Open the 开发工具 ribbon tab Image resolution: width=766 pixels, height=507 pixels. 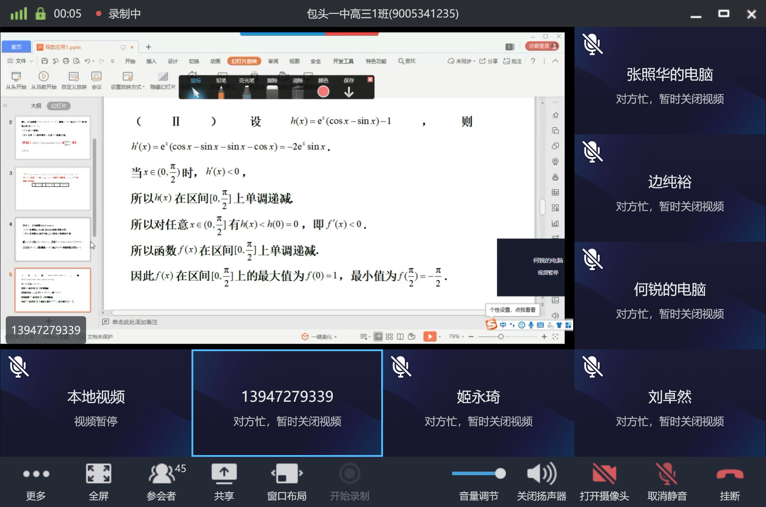point(343,61)
